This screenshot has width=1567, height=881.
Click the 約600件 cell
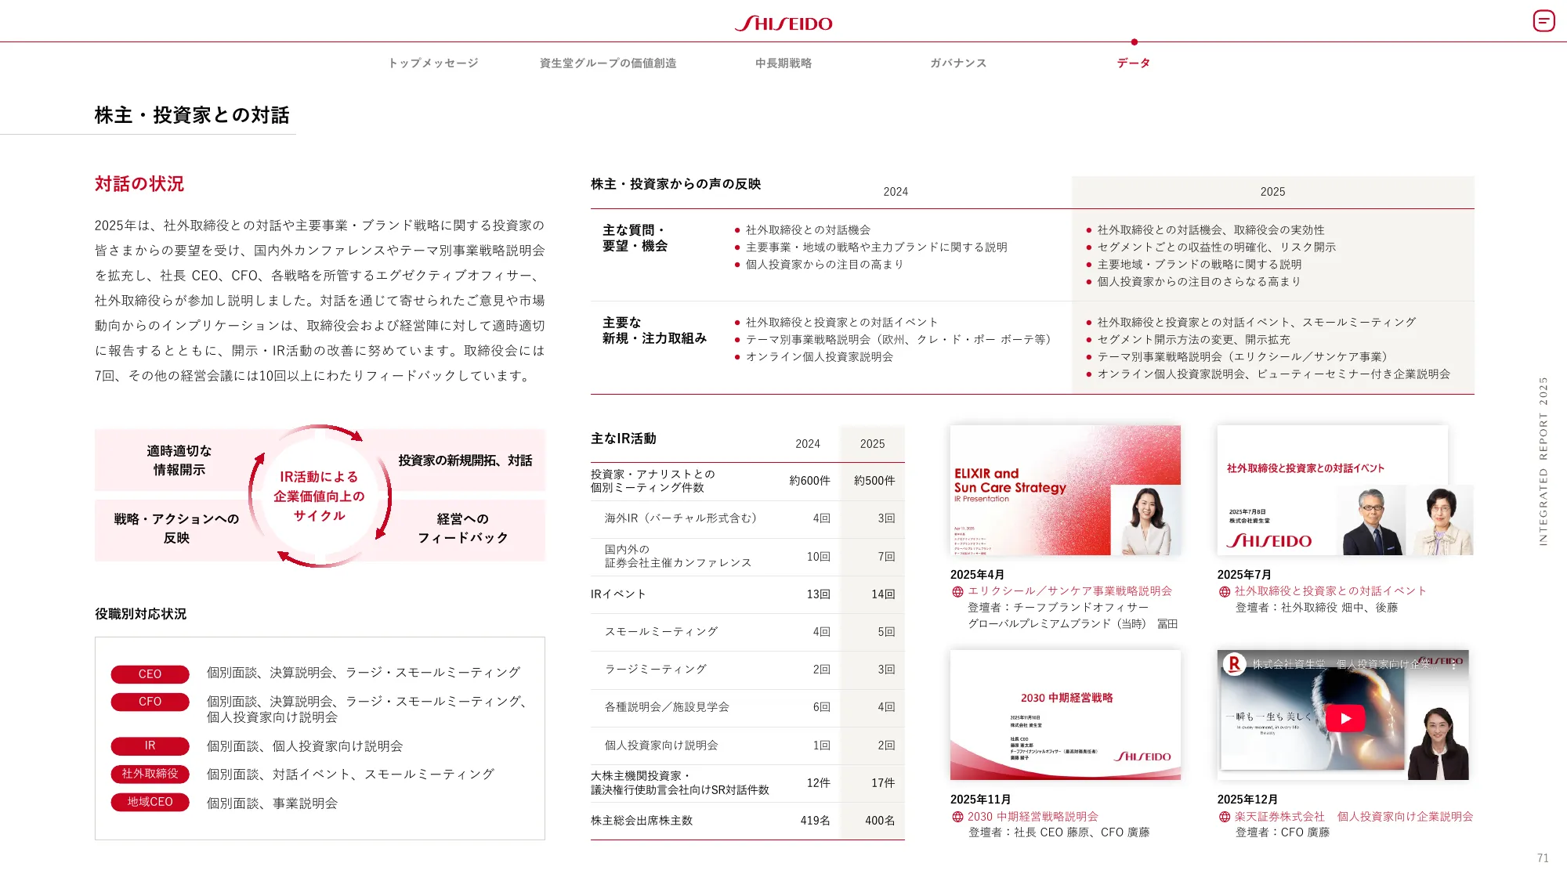point(809,481)
